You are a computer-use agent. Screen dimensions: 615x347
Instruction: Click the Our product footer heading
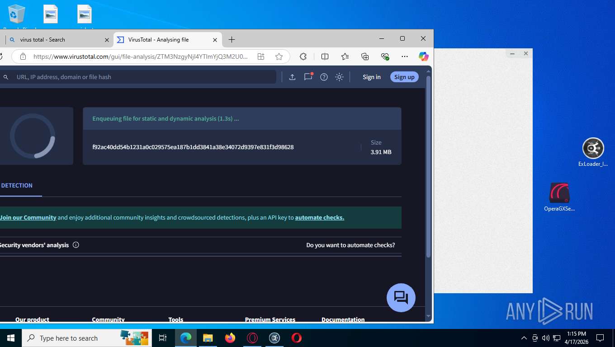(x=32, y=319)
